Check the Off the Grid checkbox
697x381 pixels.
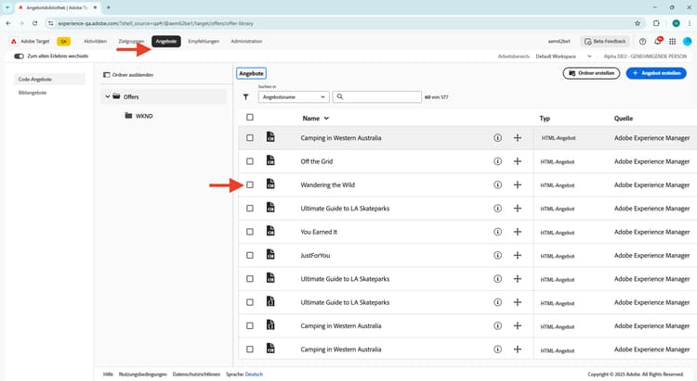[x=250, y=161]
